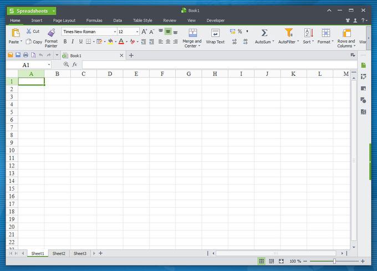The height and width of the screenshot is (271, 377).
Task: Toggle top vertical alignment
Action: tap(161, 32)
